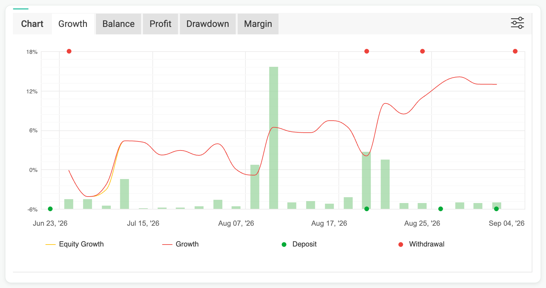
Task: Click the tallest green bar after Aug 07
Action: coord(274,138)
